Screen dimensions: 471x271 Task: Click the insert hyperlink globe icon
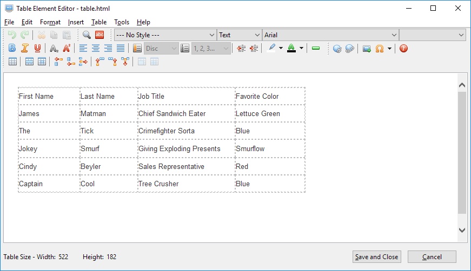click(337, 48)
